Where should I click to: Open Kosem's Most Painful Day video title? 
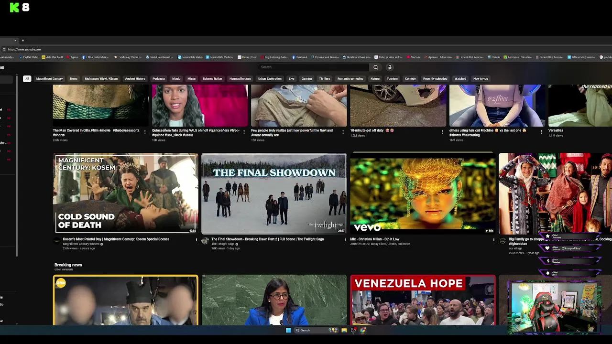[x=116, y=239]
